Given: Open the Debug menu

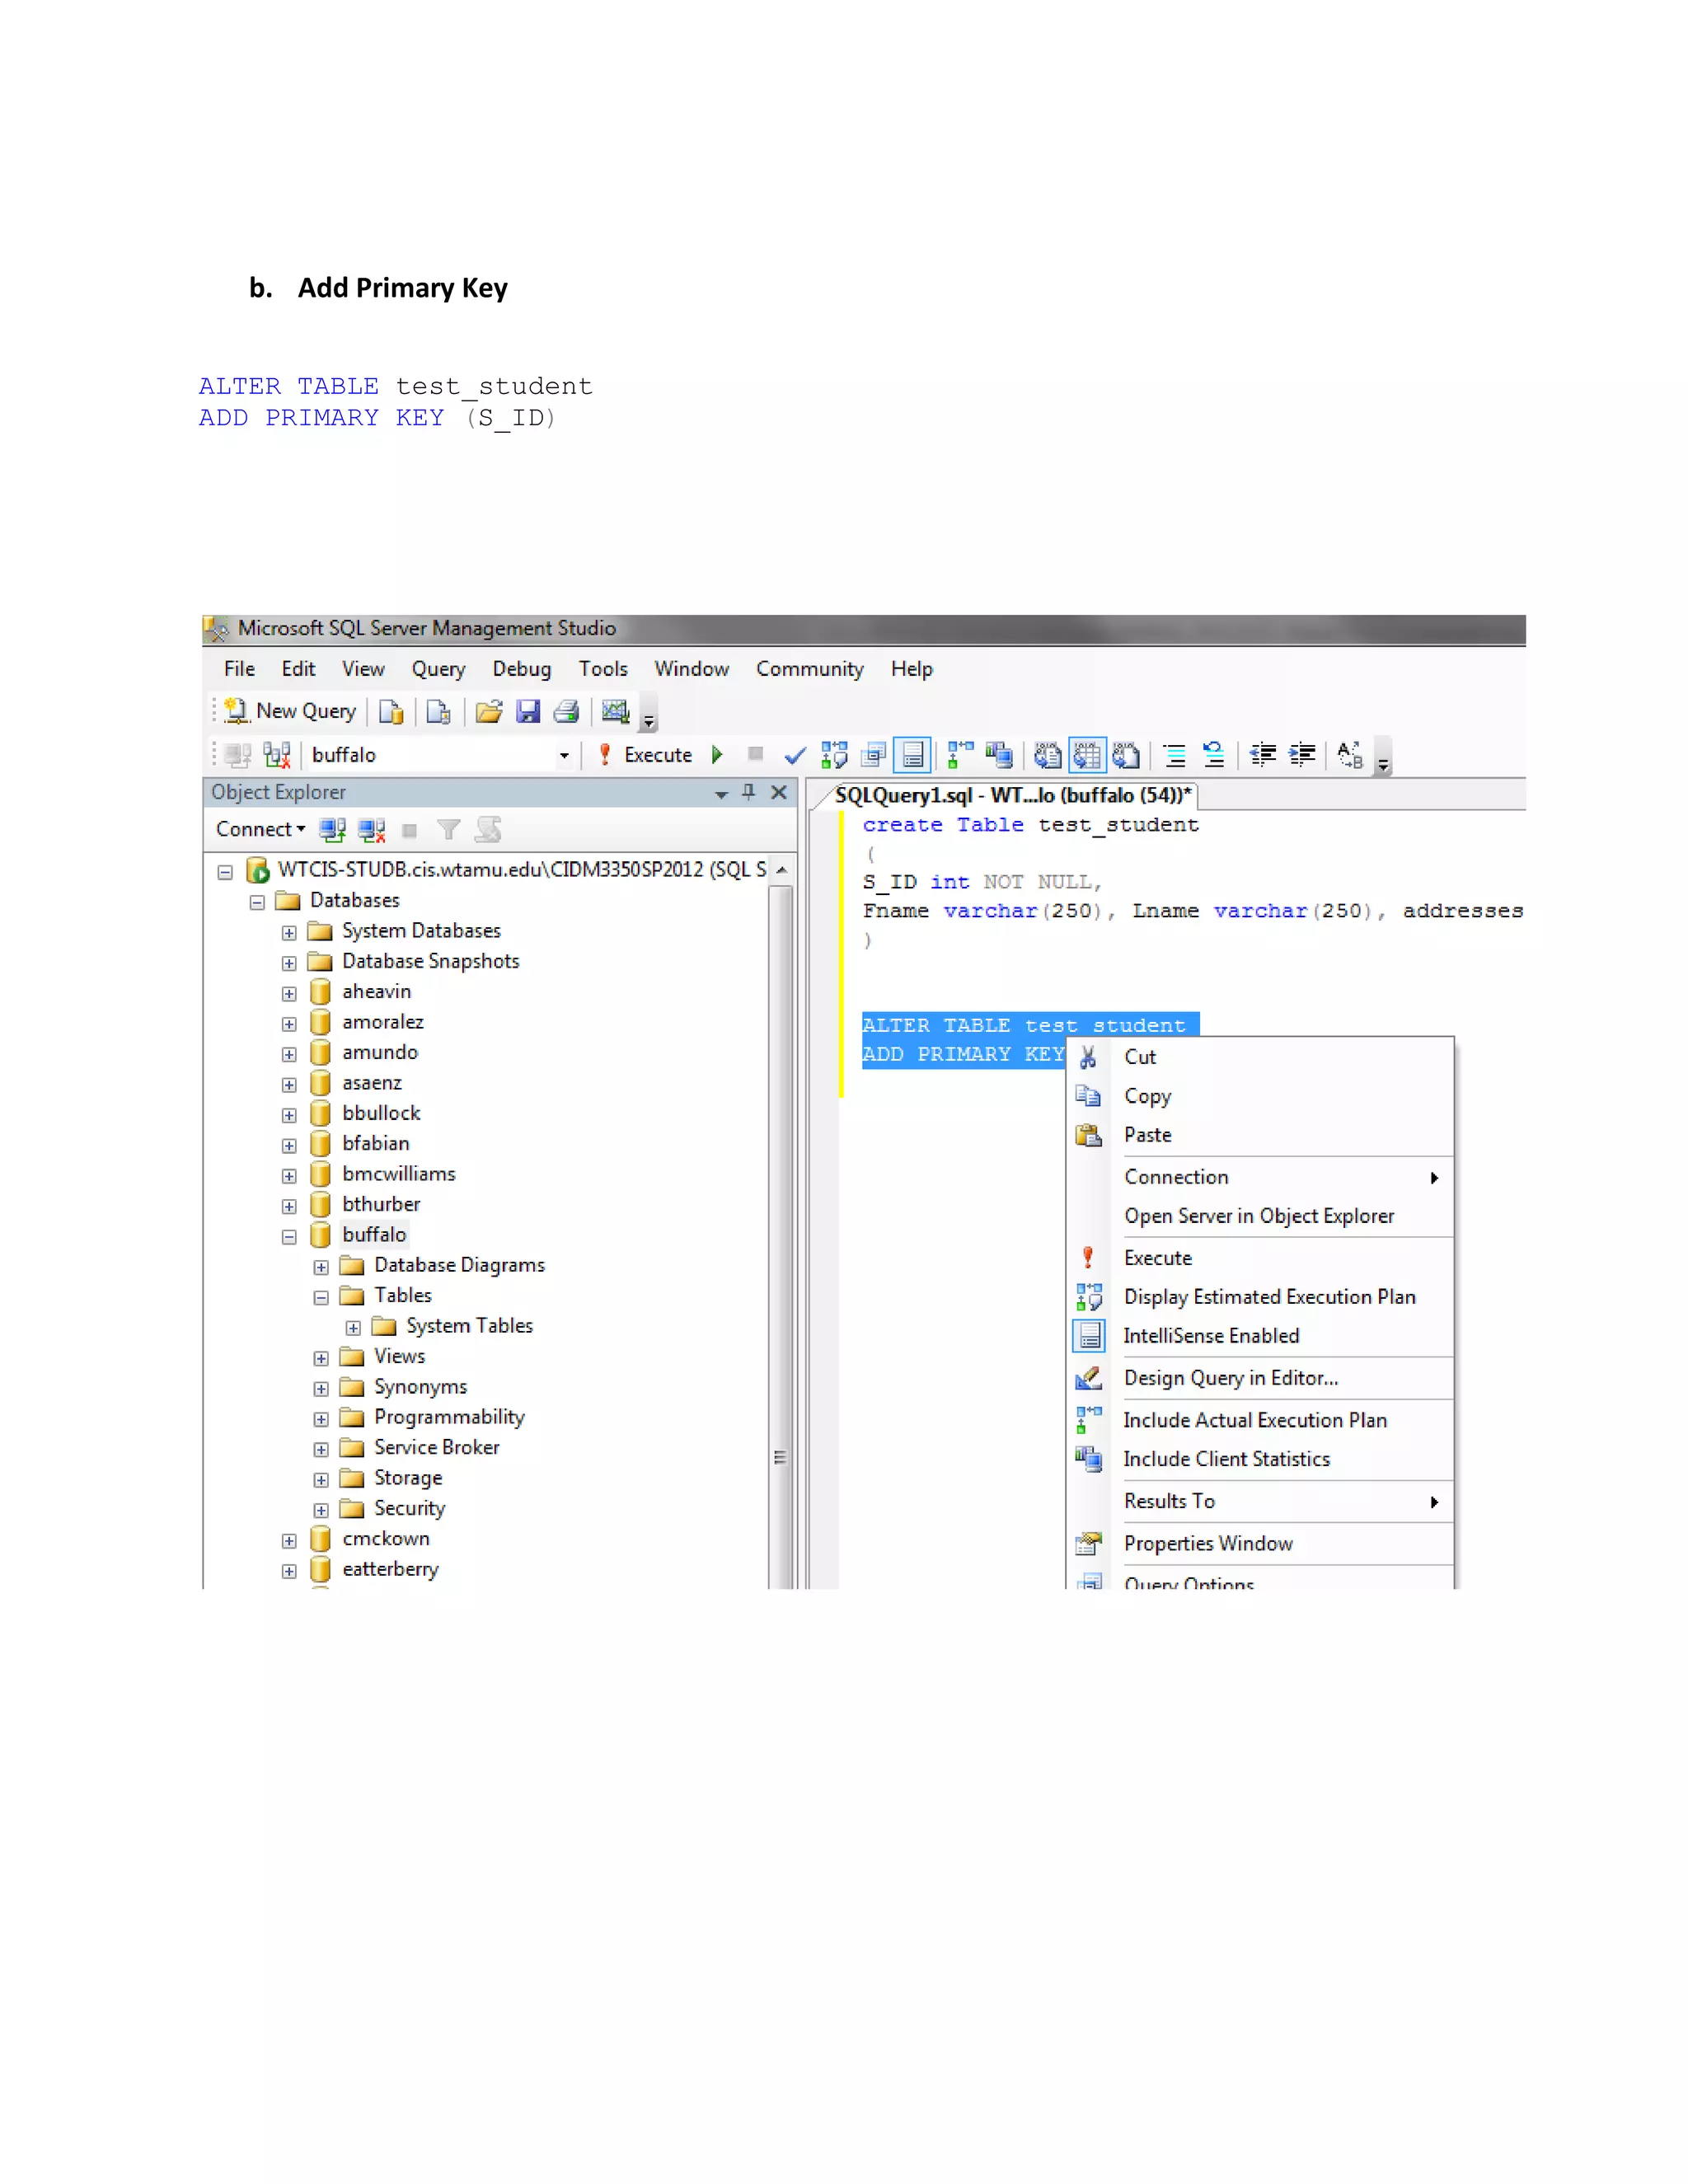Looking at the screenshot, I should point(521,669).
